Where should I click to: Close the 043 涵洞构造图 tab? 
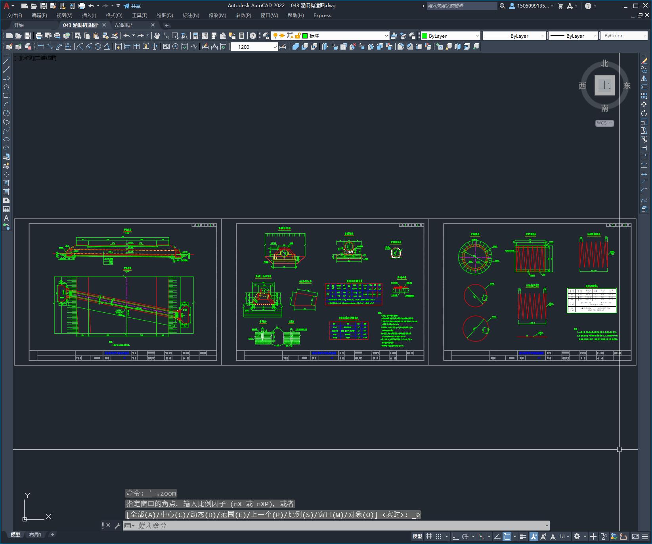104,25
